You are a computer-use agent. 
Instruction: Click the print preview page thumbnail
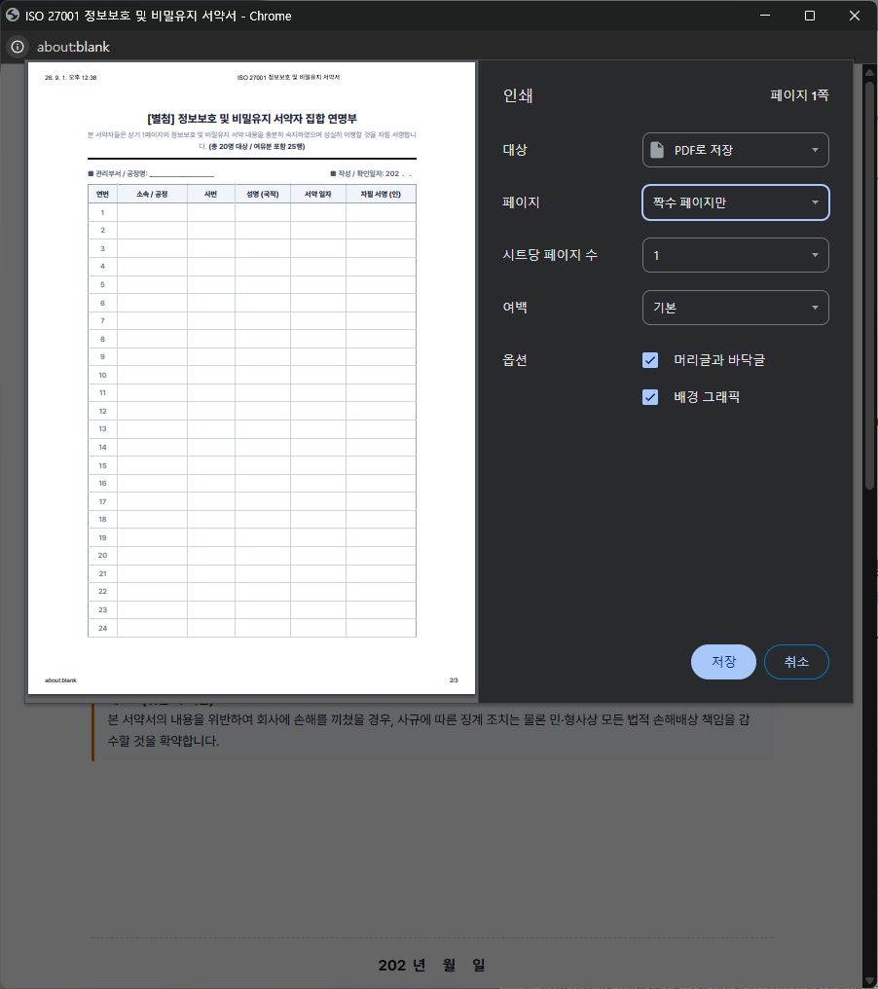point(252,378)
